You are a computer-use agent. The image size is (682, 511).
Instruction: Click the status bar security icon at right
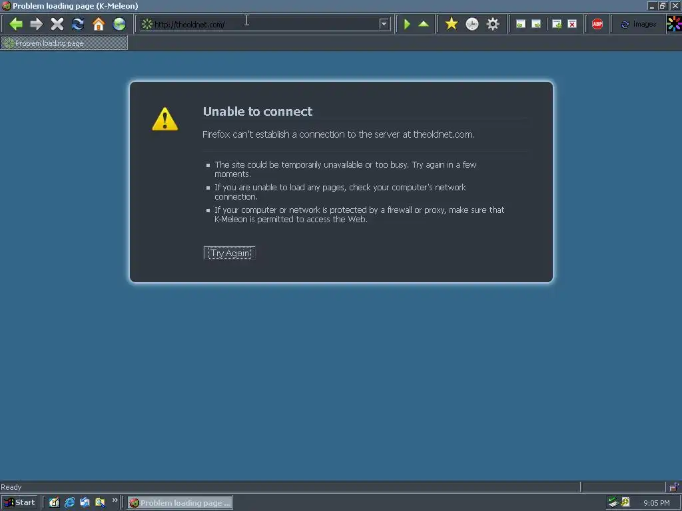point(674,487)
